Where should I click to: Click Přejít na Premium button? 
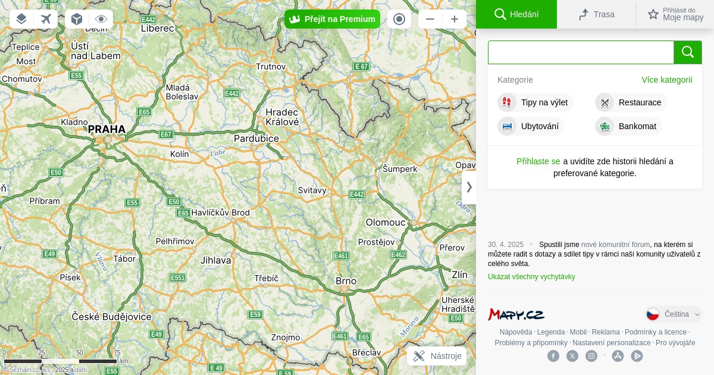coord(332,19)
